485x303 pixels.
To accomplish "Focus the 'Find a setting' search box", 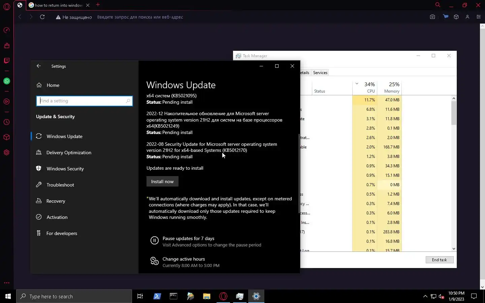I will click(x=84, y=101).
